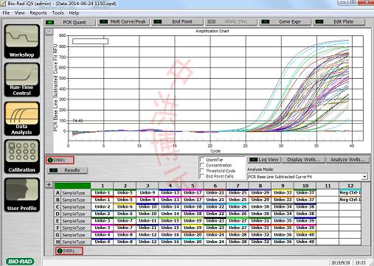Click the chart legend box
The width and height of the screenshot is (374, 266).
coord(90,41)
